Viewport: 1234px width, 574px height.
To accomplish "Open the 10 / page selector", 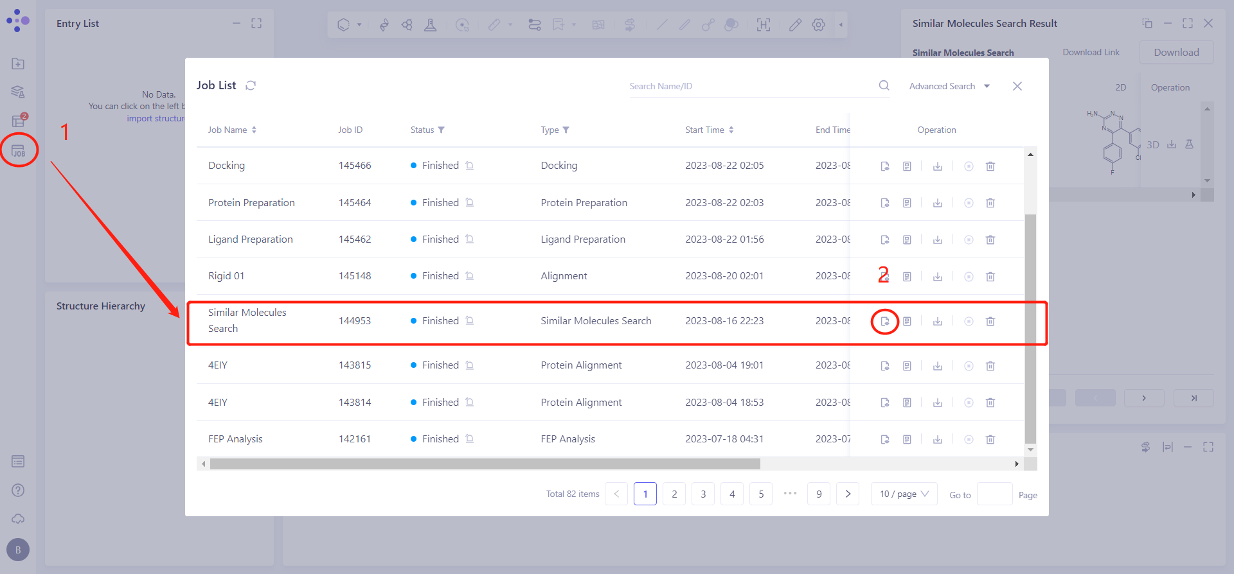I will 904,494.
